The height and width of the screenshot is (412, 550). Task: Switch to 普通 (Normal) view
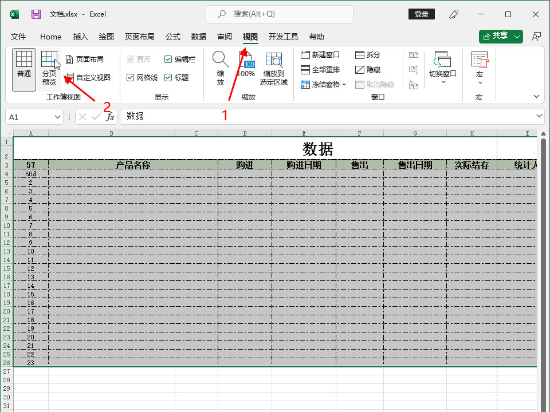[x=24, y=69]
